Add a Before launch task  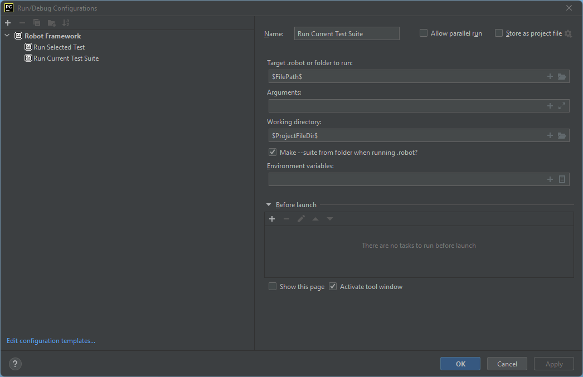(272, 219)
